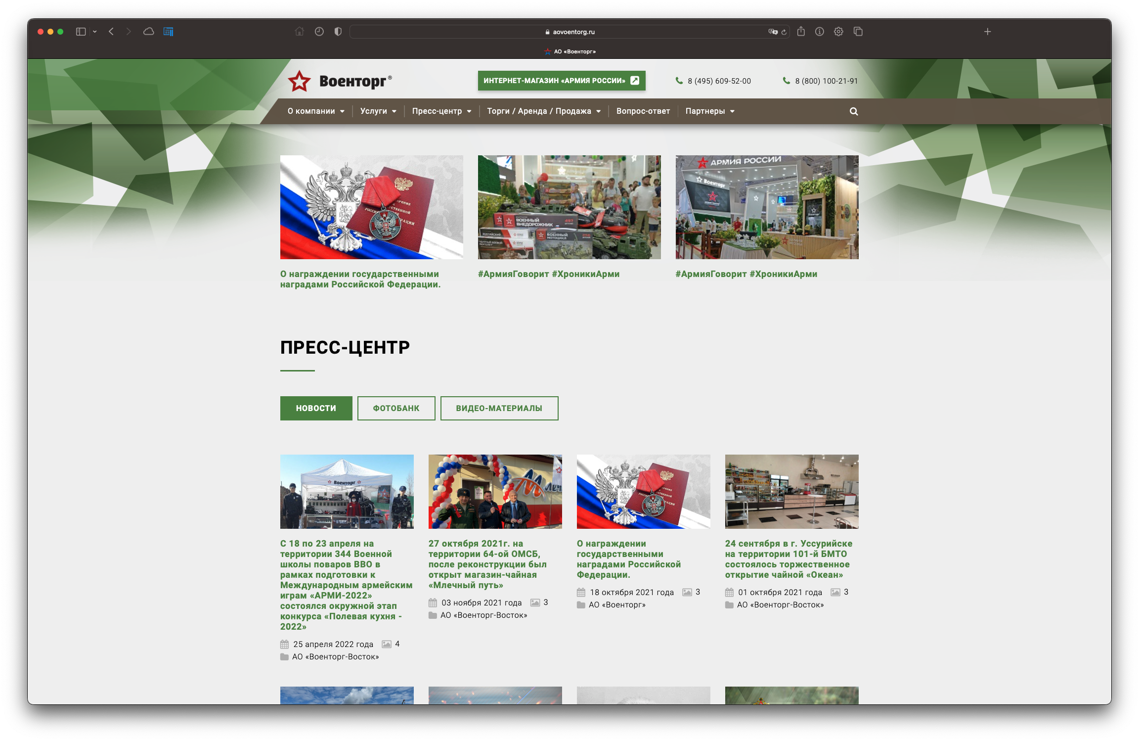Click calendar icon beside 25 апреля 2022 года

284,644
